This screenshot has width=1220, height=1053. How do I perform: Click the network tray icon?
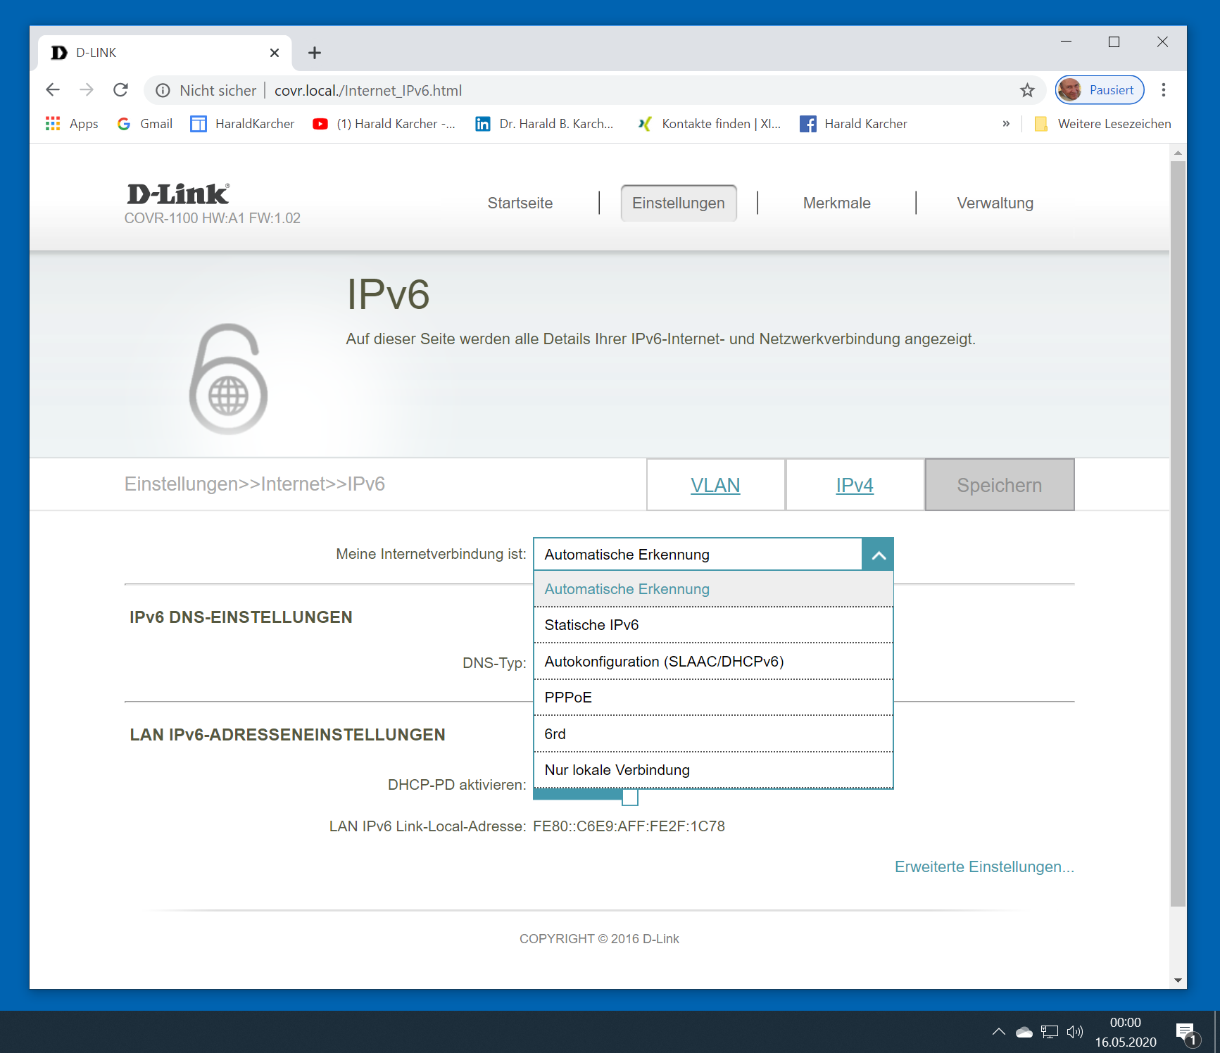tap(1050, 1032)
